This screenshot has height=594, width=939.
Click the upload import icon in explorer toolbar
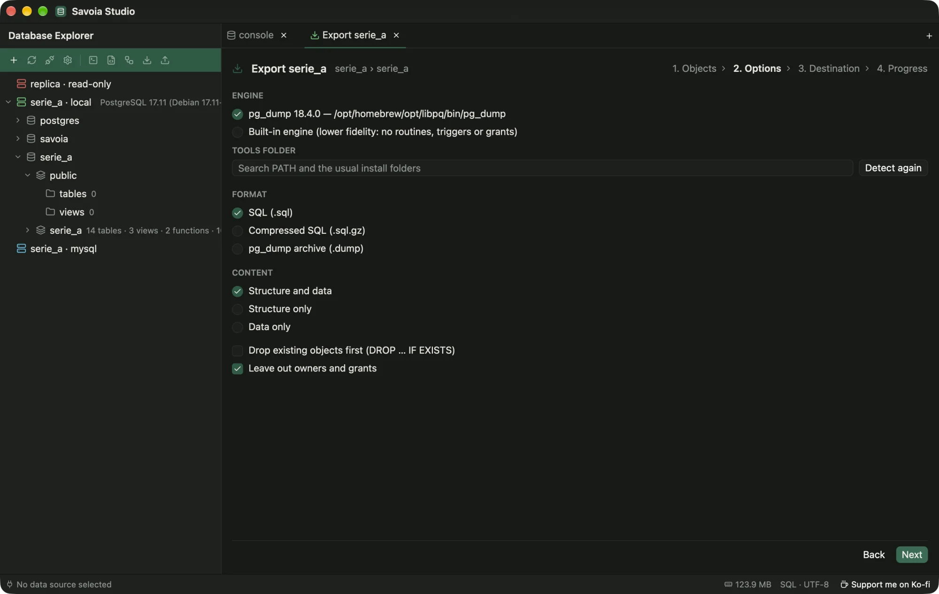(x=165, y=60)
